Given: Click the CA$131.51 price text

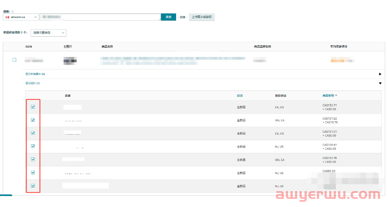Looking at the screenshot, I should (330, 132).
